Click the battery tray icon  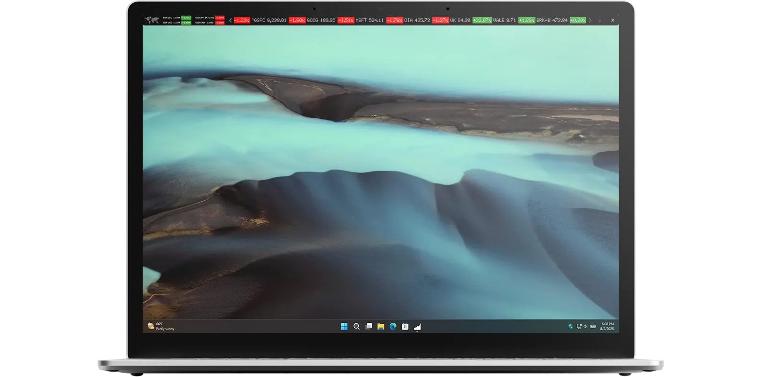593,326
